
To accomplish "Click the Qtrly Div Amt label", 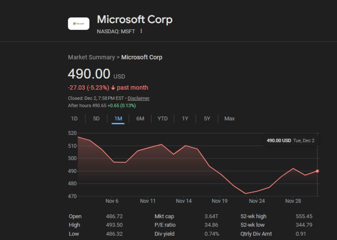I will click(x=256, y=234).
